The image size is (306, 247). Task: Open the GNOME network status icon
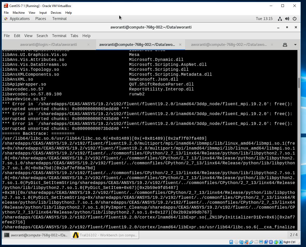280,19
